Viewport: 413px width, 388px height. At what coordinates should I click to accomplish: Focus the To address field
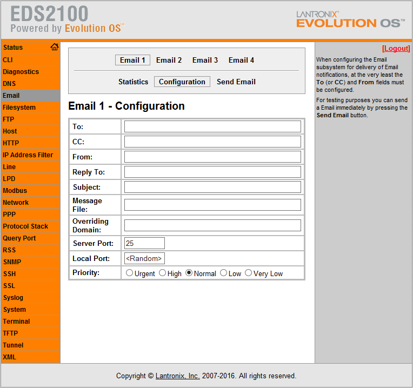coord(212,126)
